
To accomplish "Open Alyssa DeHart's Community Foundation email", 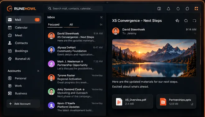I will (75, 51).
